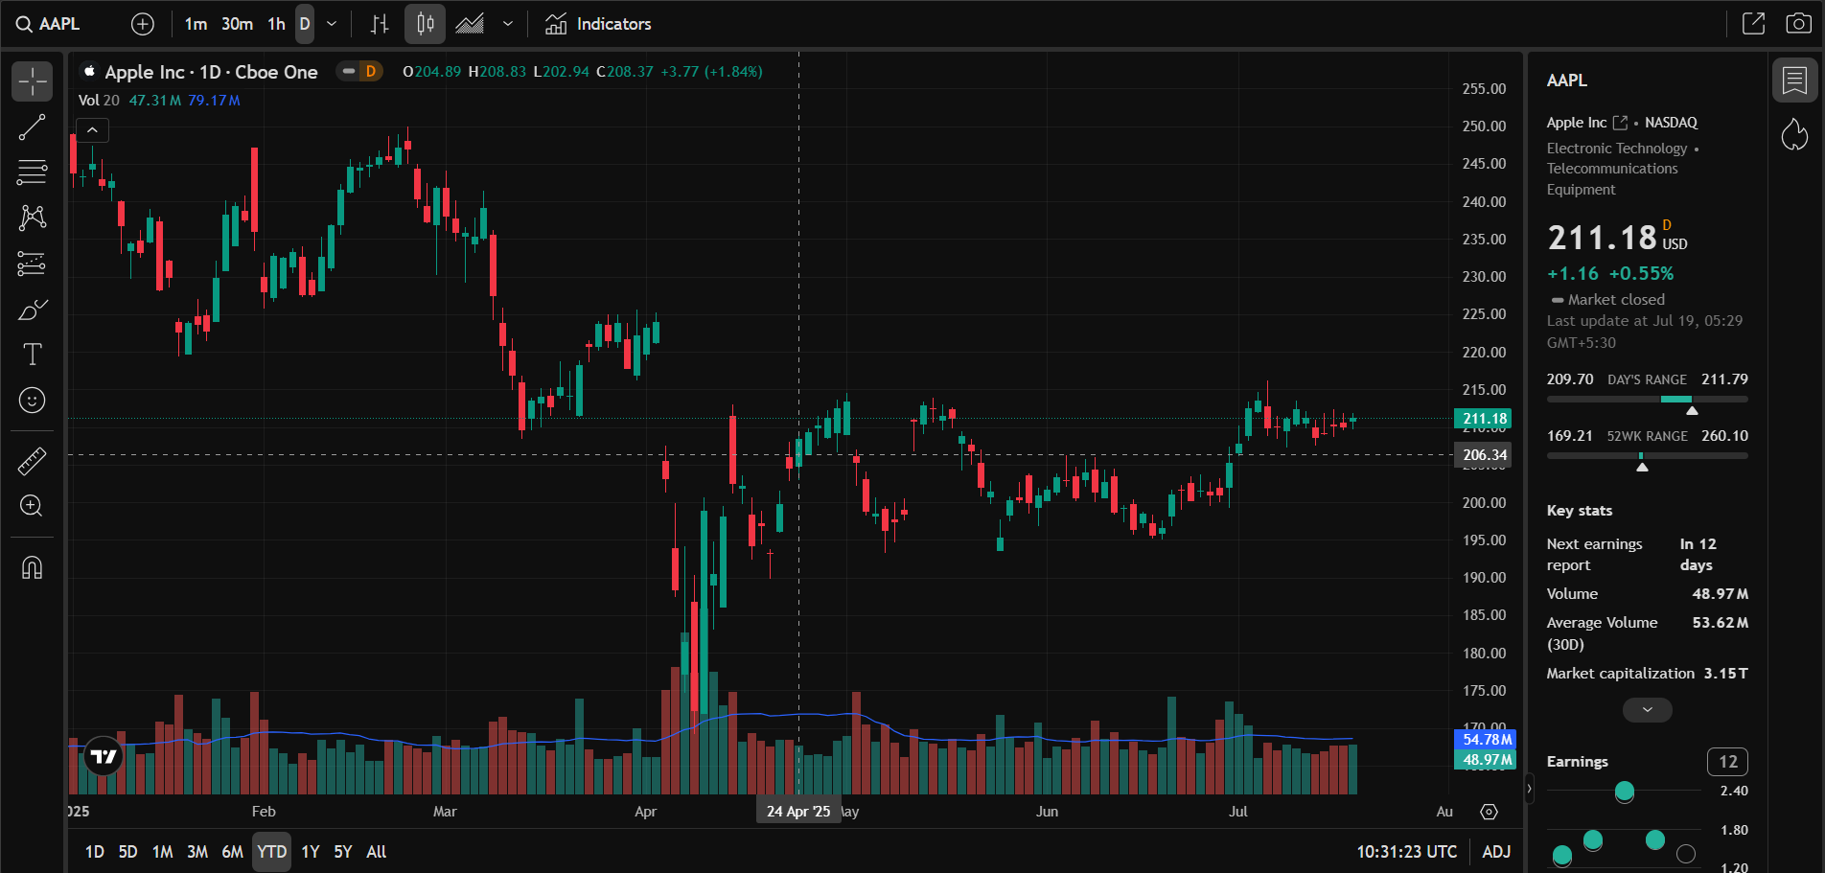Open chart time axis settings gear

point(1489,812)
